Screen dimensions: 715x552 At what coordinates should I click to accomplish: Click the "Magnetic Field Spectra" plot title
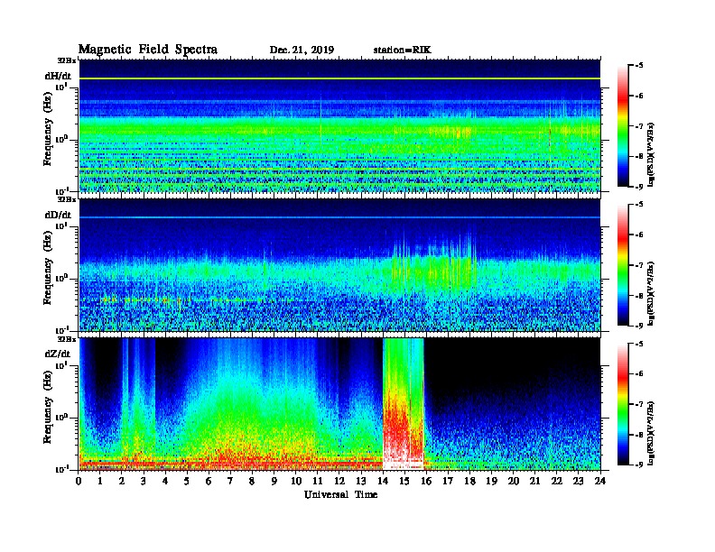click(148, 50)
